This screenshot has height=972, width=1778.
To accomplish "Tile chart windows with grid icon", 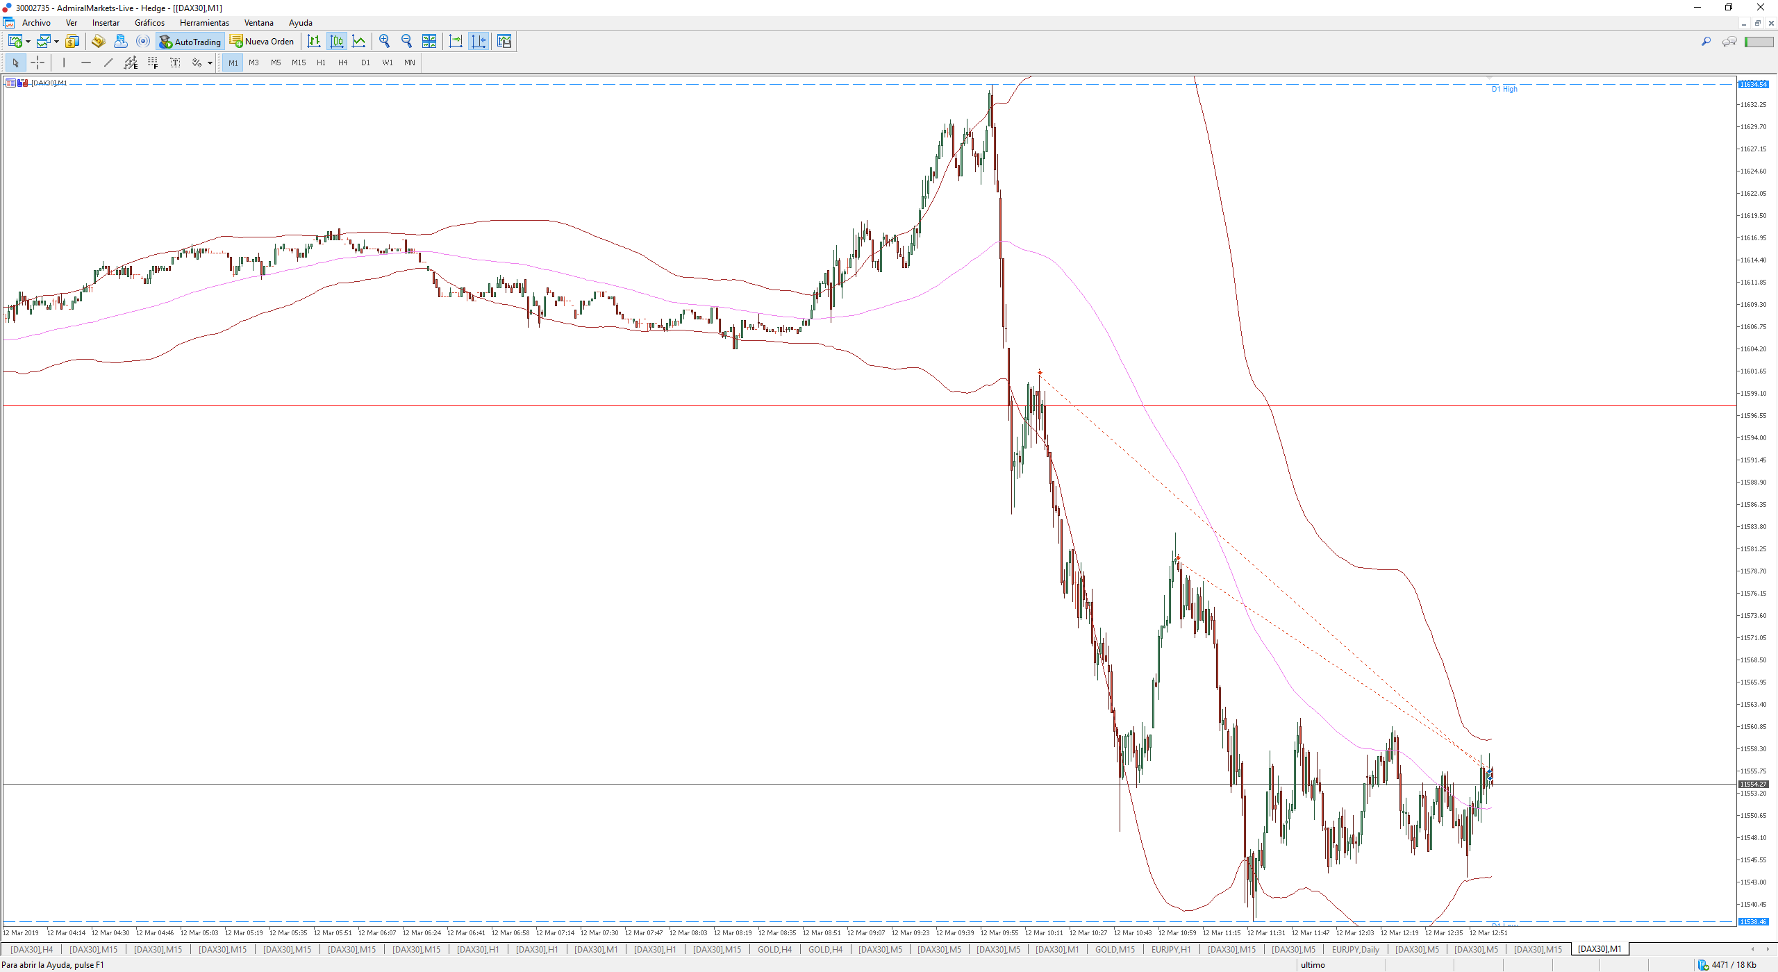I will (x=429, y=42).
